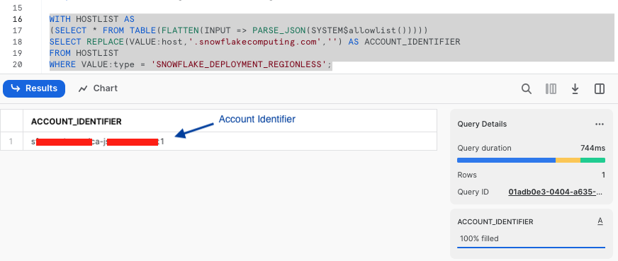Image resolution: width=618 pixels, height=261 pixels.
Task: Click line number 18 in the gutter
Action: pos(17,42)
